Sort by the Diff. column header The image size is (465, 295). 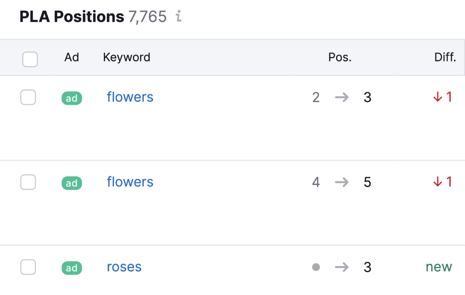(445, 57)
